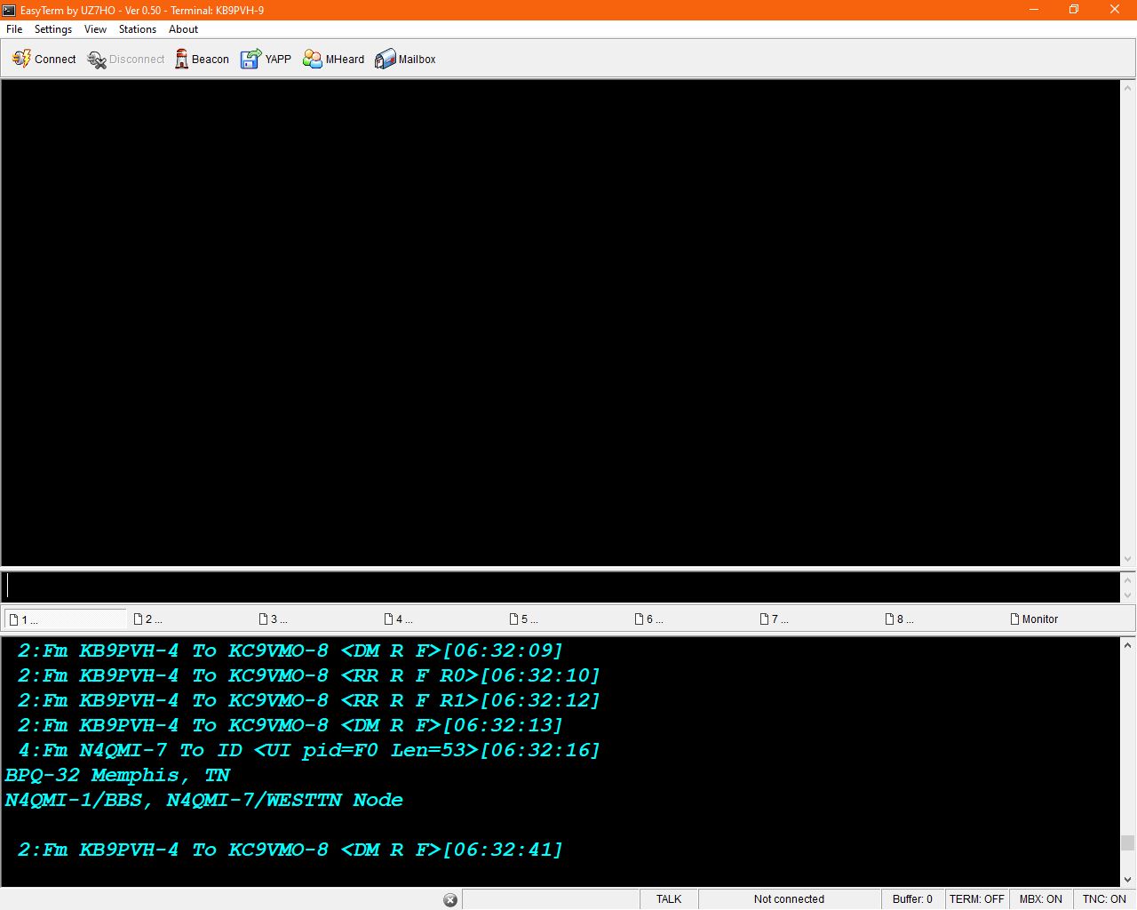
Task: Toggle the TALK status bar indicator
Action: pos(669,899)
